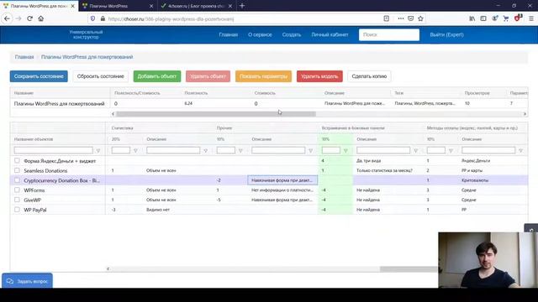This screenshot has width=538, height=302.
Task: Click the Сохранить состояние button
Action: pos(39,76)
